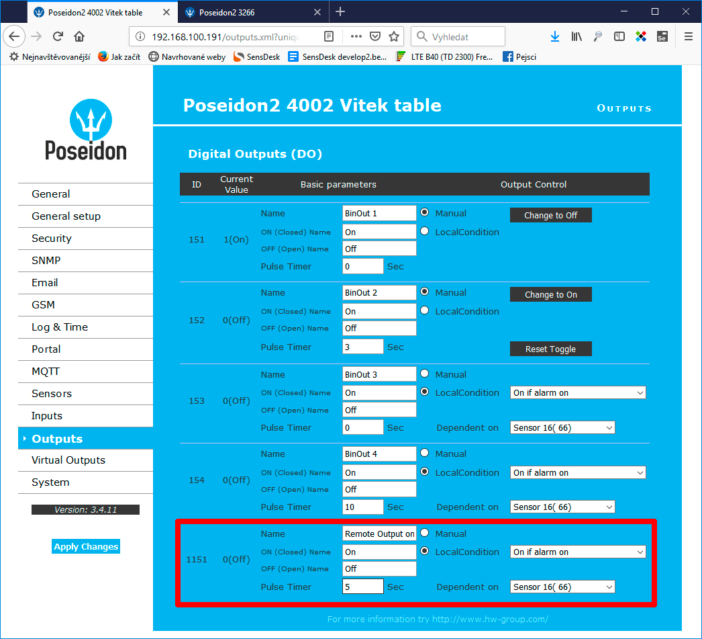Open the Pejsci Facebook bookmark
702x639 pixels.
519,57
